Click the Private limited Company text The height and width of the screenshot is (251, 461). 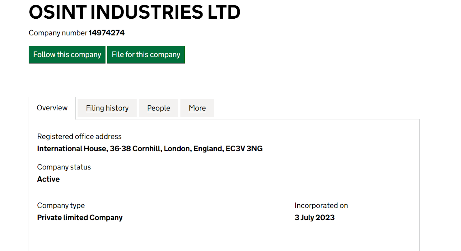point(80,218)
